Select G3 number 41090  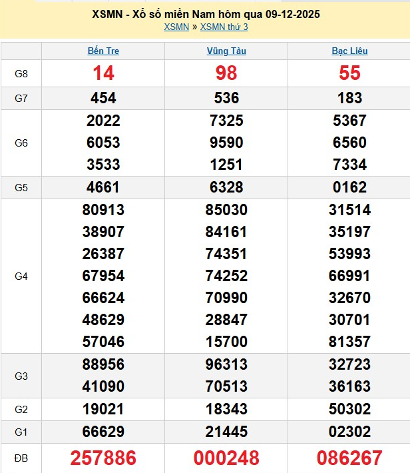pos(103,386)
